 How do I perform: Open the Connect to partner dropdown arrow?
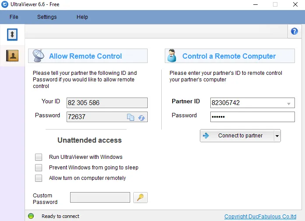(x=277, y=136)
